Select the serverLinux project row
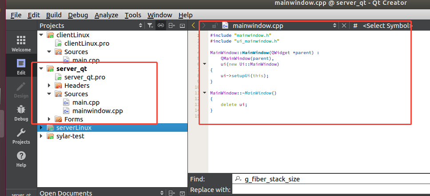430x196 pixels. click(x=112, y=128)
